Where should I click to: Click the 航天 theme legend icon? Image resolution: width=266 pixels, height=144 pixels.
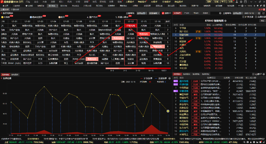[x=60, y=17]
